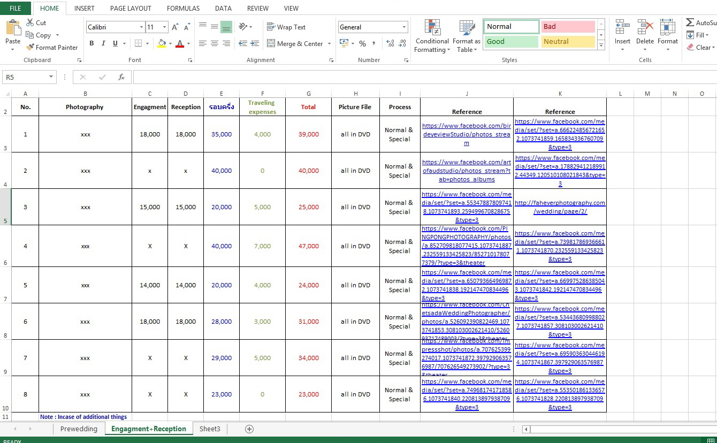Click the Insert Function fx icon
717x443 pixels.
click(x=121, y=77)
